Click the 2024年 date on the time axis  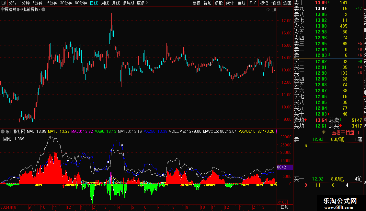click(x=7, y=207)
